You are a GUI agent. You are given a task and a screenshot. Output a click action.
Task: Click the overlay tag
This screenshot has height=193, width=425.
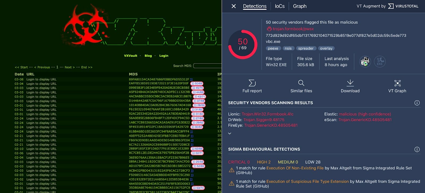tap(326, 49)
